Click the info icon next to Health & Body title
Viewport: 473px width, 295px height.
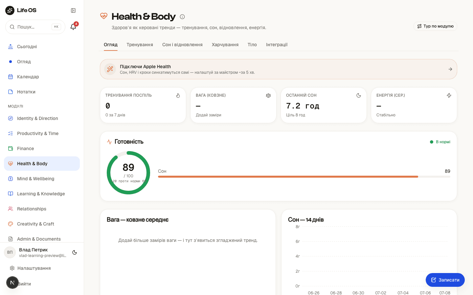182,17
